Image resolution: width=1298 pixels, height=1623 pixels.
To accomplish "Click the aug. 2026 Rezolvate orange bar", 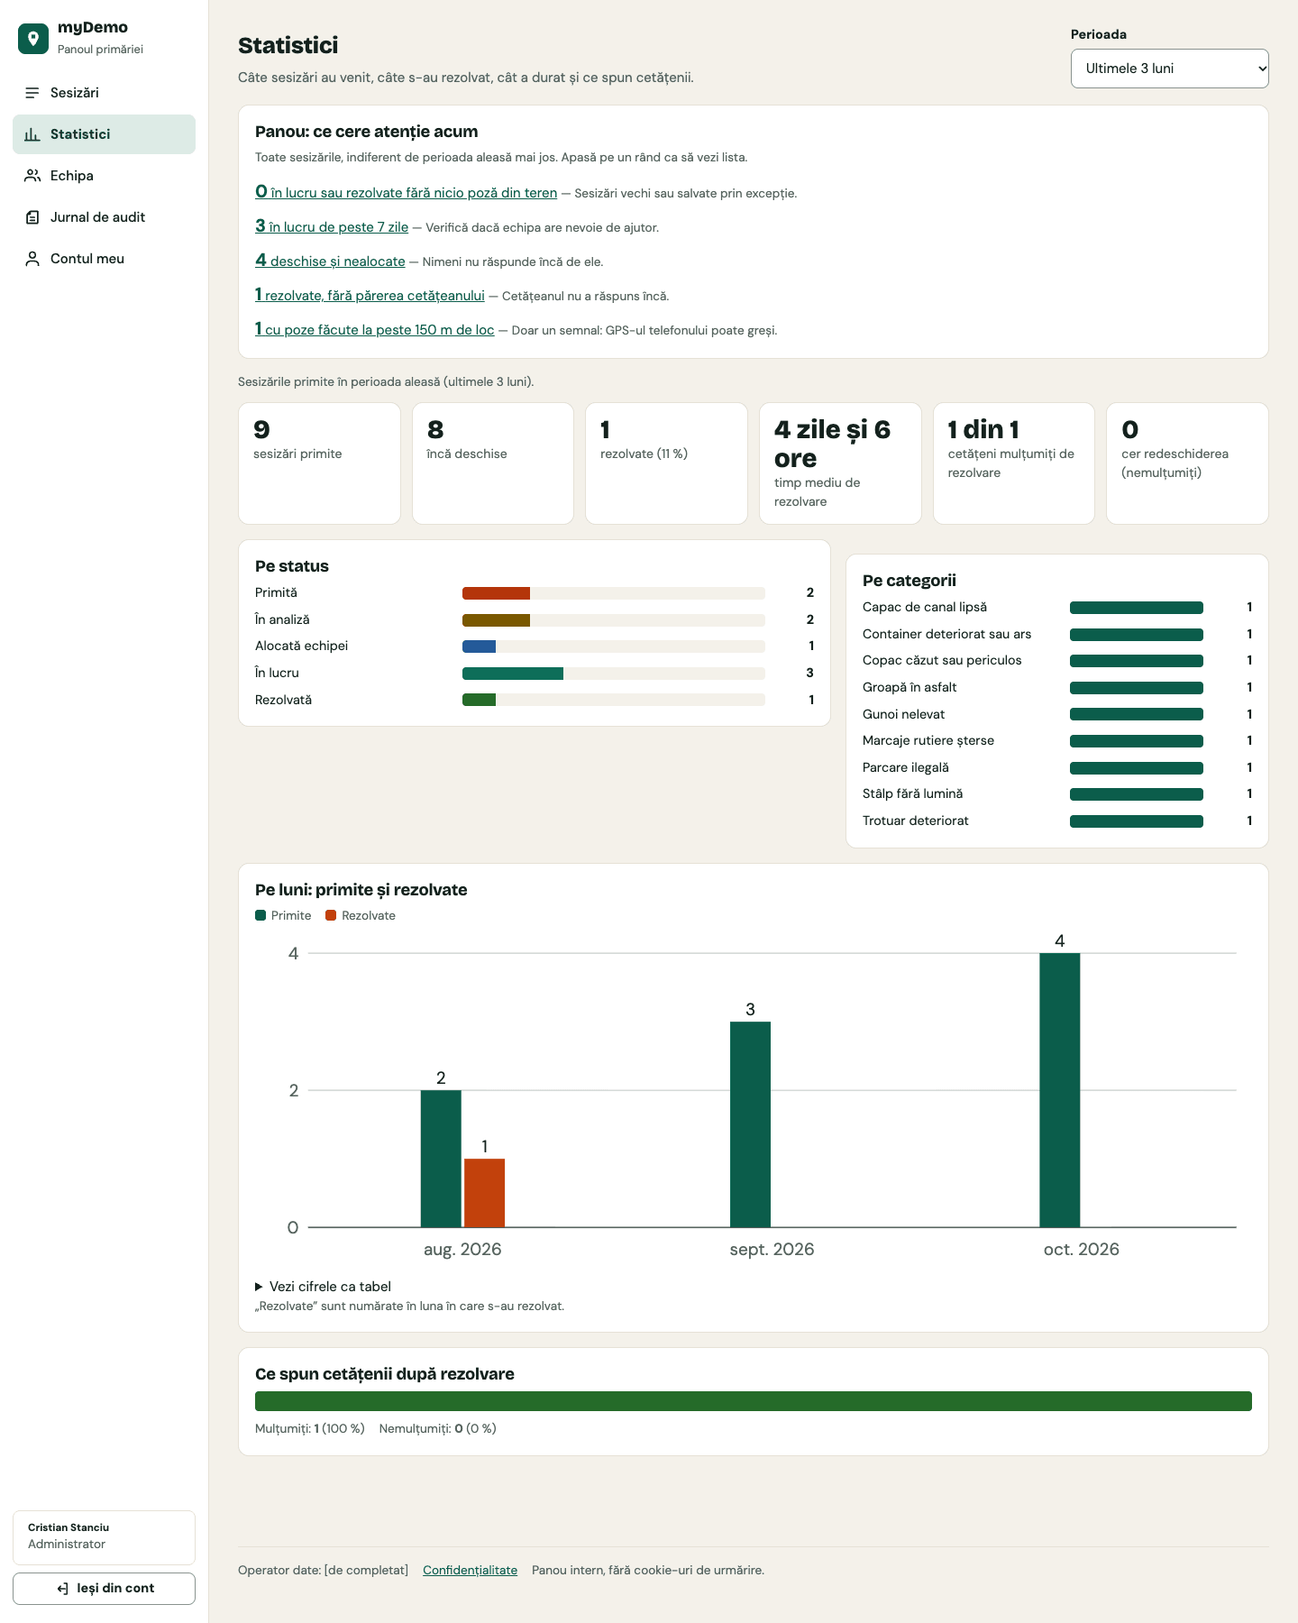I will pos(484,1193).
